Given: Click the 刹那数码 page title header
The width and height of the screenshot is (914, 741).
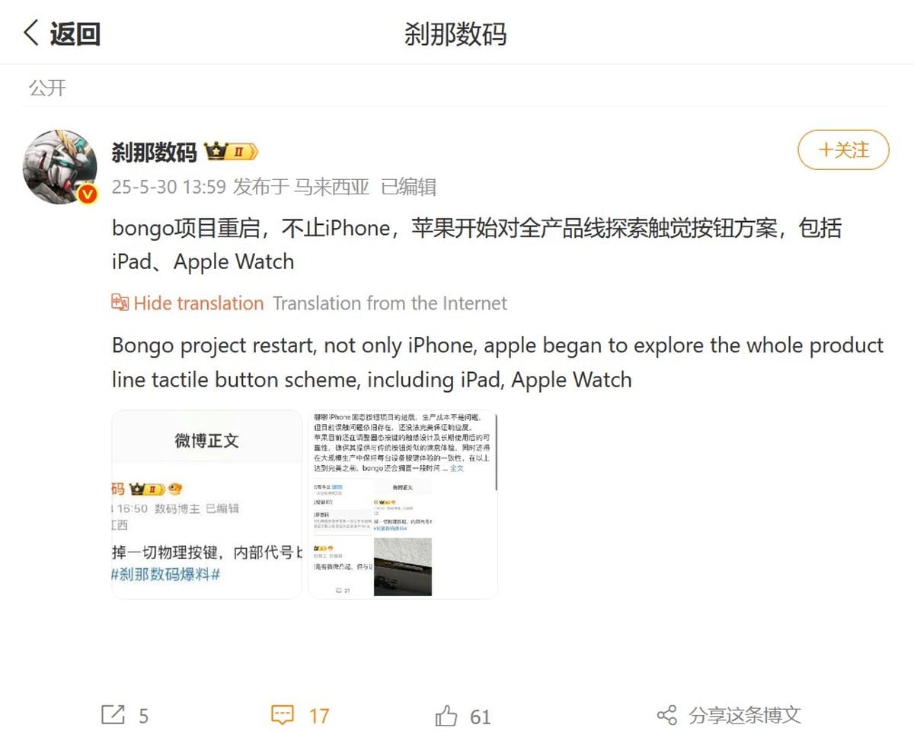Looking at the screenshot, I should point(455,34).
